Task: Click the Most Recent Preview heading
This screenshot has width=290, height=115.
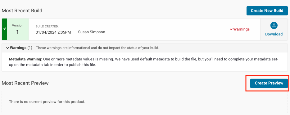Action: (25, 83)
